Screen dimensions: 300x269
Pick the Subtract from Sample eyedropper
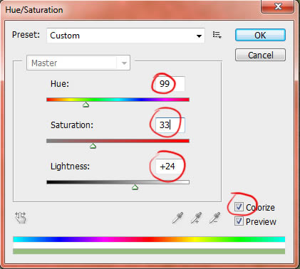pyautogui.click(x=214, y=218)
